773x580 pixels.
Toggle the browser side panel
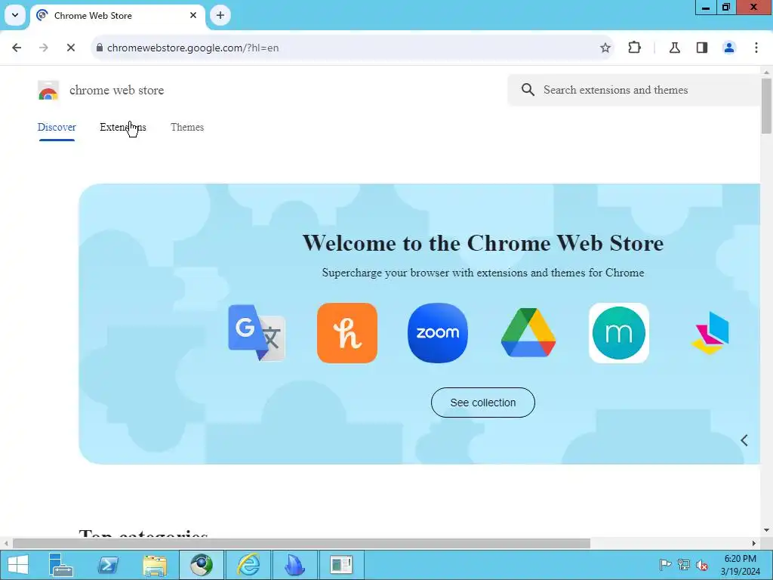(702, 48)
